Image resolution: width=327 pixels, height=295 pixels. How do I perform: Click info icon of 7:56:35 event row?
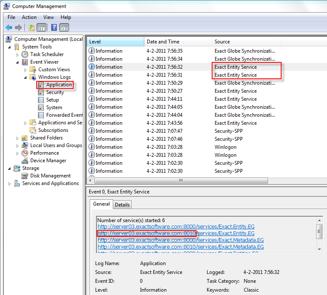[x=92, y=51]
